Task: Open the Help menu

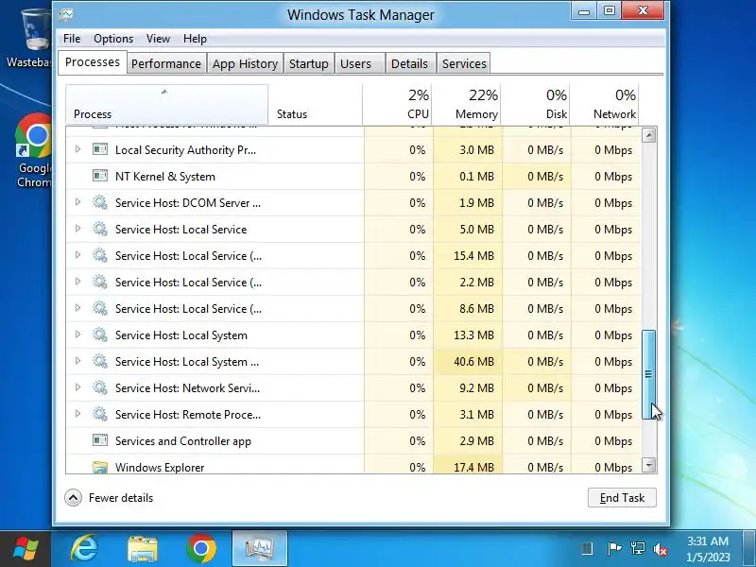Action: point(195,39)
